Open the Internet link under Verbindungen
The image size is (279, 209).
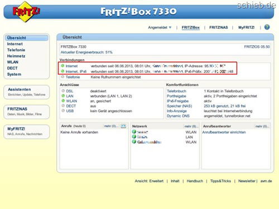[71, 66]
